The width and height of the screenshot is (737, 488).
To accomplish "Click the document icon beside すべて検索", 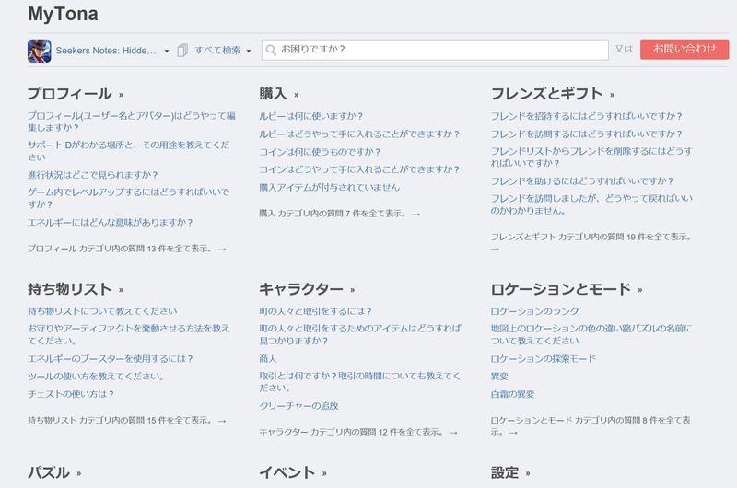I will coord(182,51).
